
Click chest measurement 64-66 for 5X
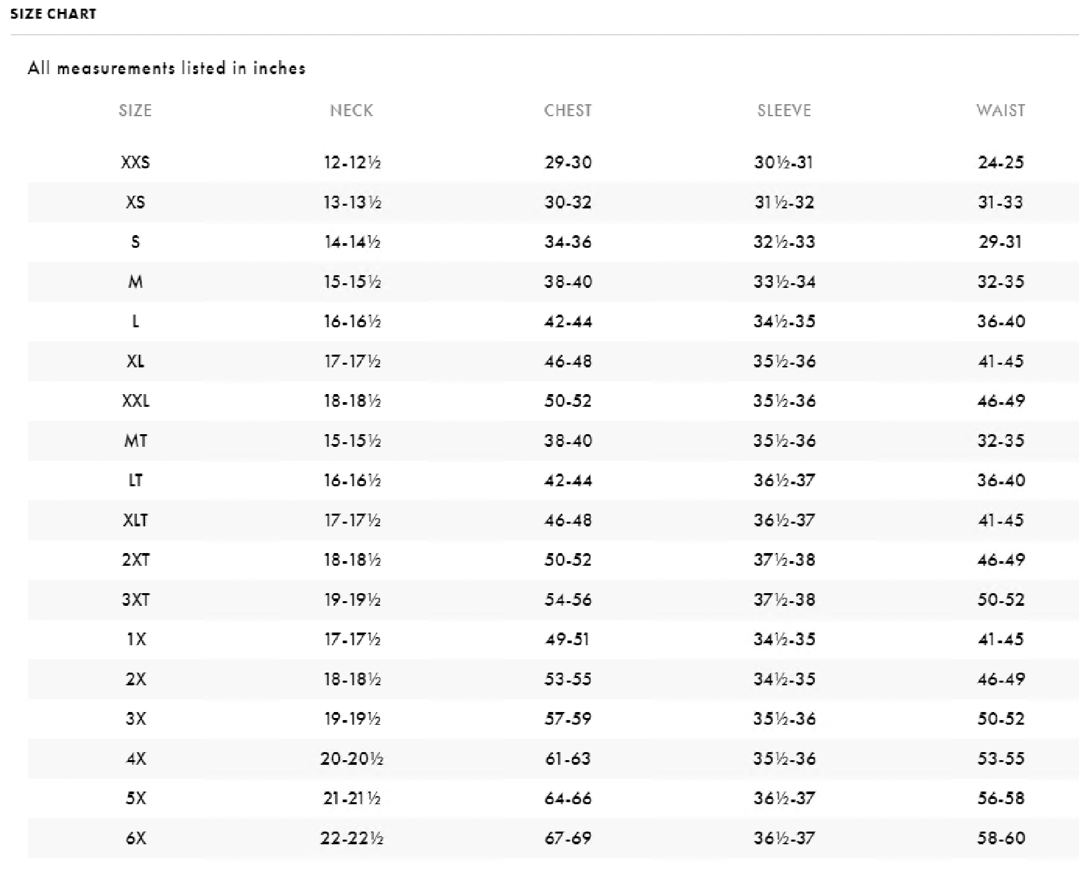point(568,798)
